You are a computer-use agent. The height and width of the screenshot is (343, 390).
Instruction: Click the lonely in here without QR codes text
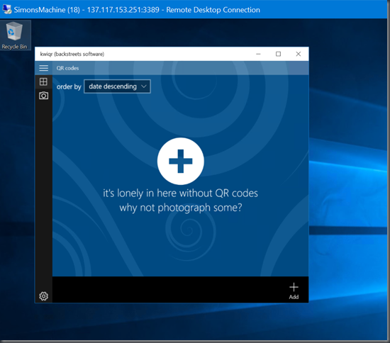181,193
